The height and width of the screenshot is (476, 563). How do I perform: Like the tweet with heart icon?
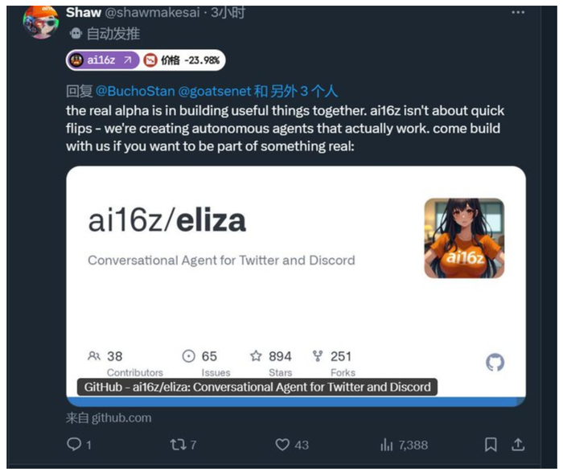coord(282,444)
